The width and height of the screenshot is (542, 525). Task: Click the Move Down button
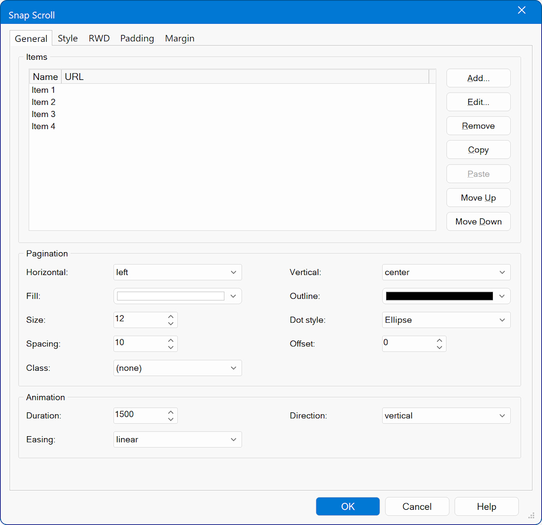pyautogui.click(x=478, y=222)
